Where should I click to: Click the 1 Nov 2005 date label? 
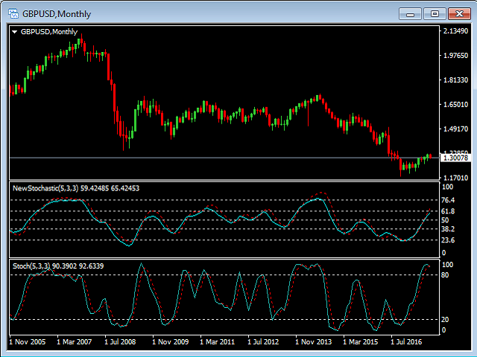coord(28,342)
